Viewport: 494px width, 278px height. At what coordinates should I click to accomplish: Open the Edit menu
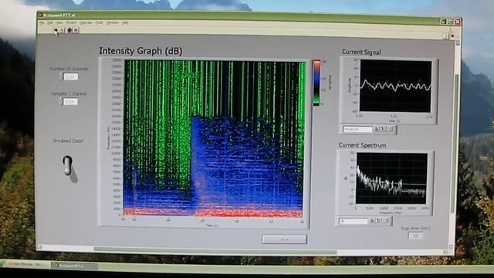pos(49,22)
